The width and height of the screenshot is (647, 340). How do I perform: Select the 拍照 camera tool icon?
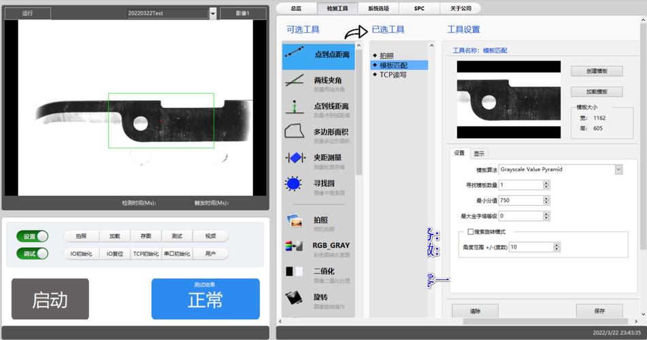pyautogui.click(x=295, y=220)
